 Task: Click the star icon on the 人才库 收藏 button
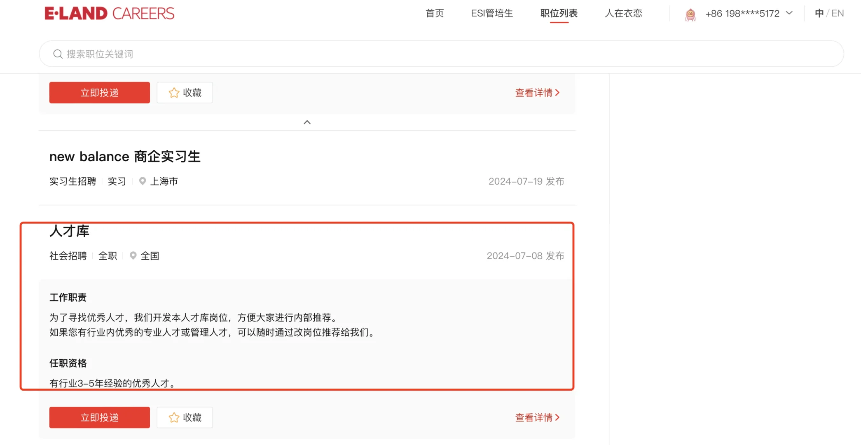pyautogui.click(x=174, y=417)
